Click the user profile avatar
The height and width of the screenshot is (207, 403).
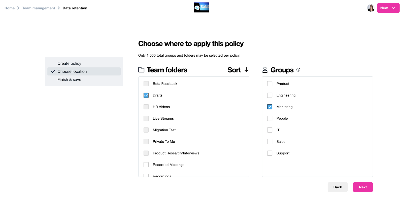371,8
